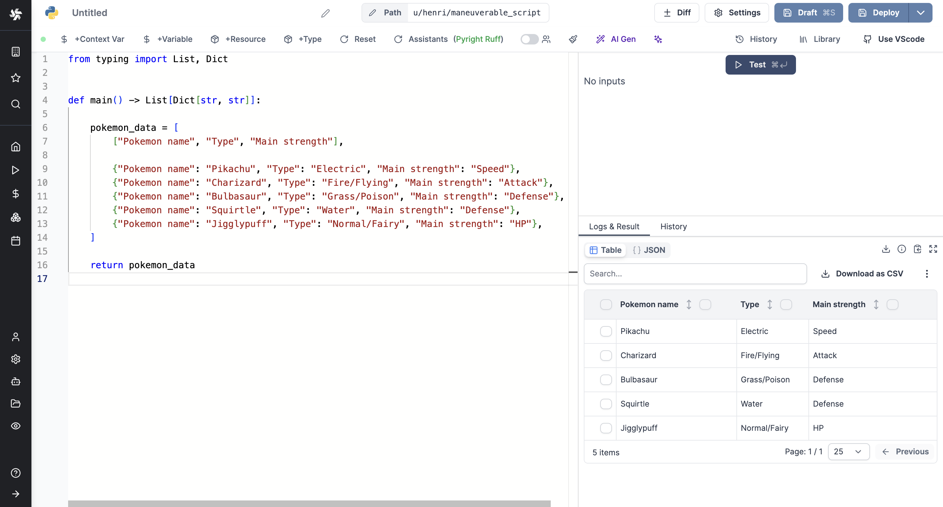The width and height of the screenshot is (943, 507).
Task: Click the pencil icon beside the Untitled title
Action: pyautogui.click(x=325, y=13)
